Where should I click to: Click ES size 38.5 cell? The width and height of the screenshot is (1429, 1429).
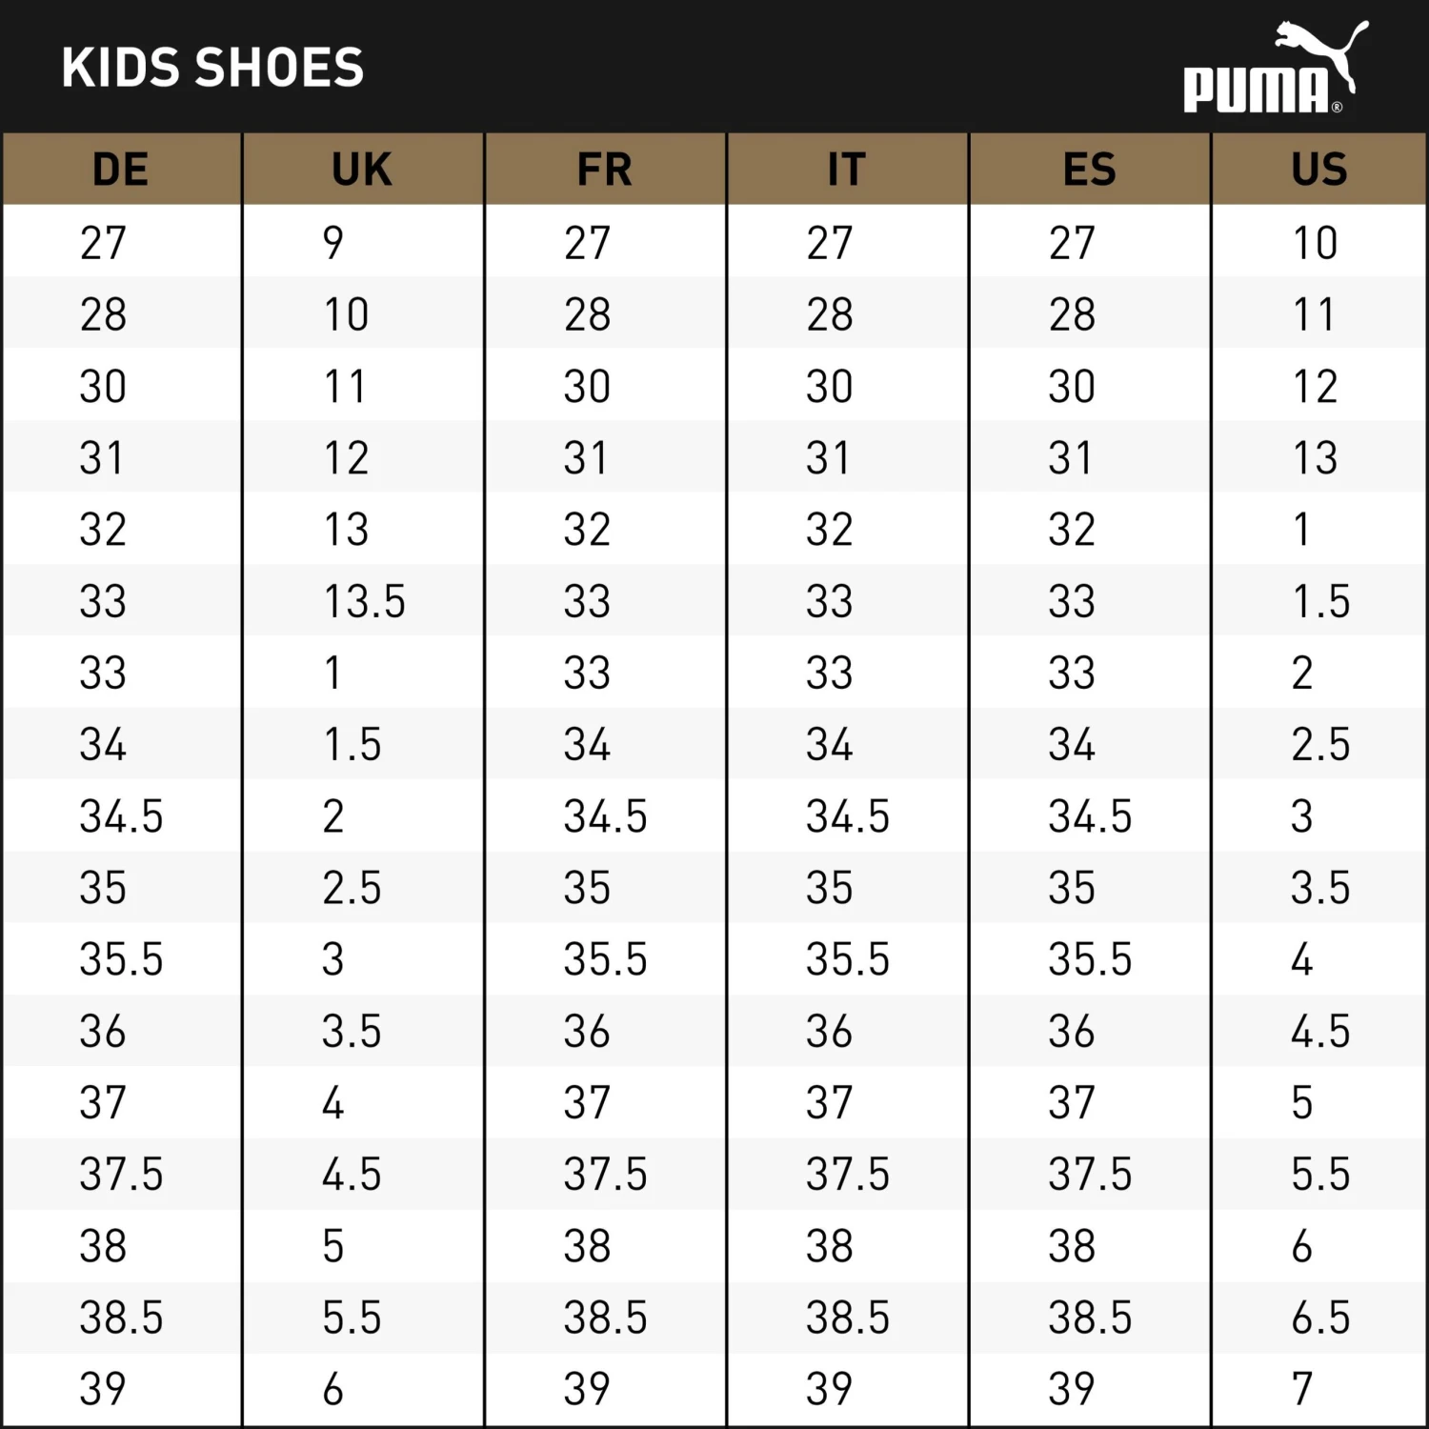coord(1090,1318)
